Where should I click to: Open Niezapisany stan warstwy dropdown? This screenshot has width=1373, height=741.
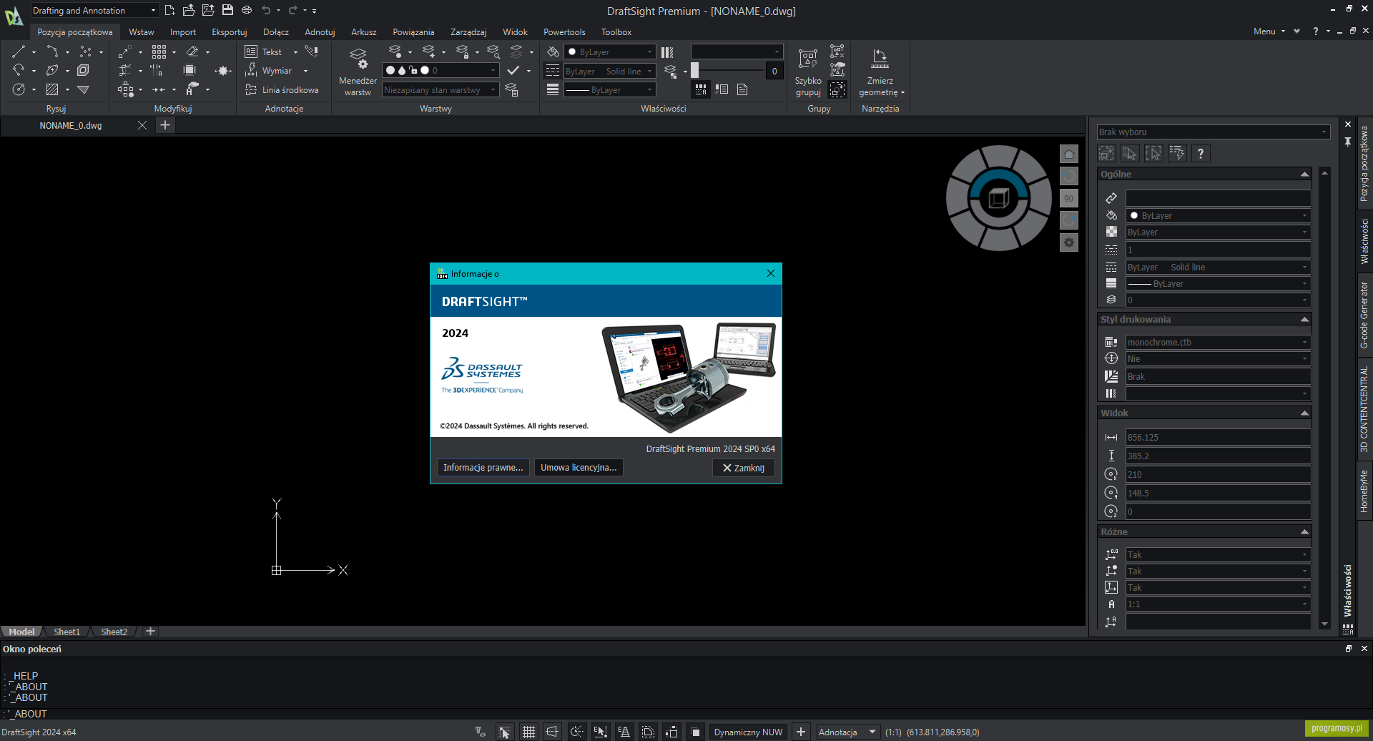pyautogui.click(x=440, y=89)
